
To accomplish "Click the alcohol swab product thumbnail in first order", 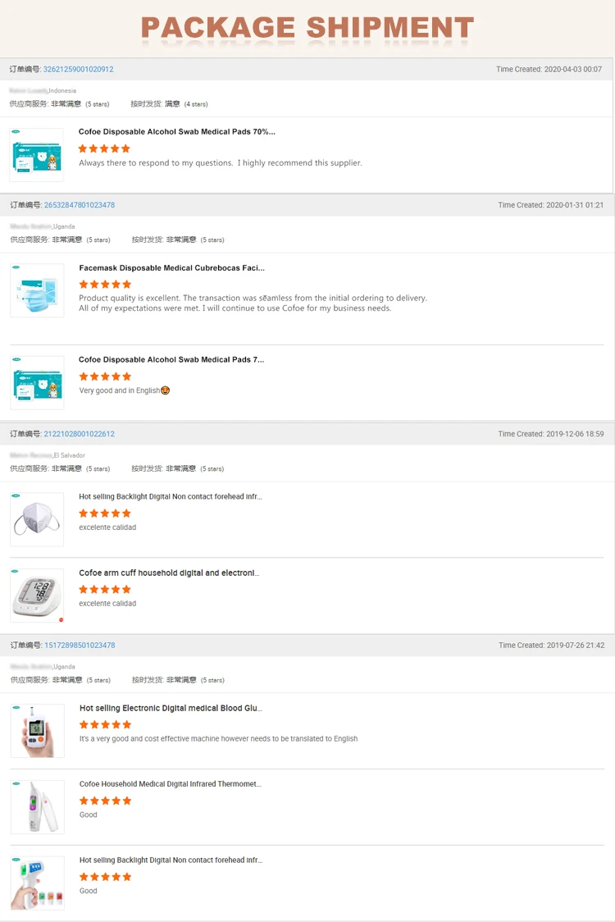I will pos(36,155).
